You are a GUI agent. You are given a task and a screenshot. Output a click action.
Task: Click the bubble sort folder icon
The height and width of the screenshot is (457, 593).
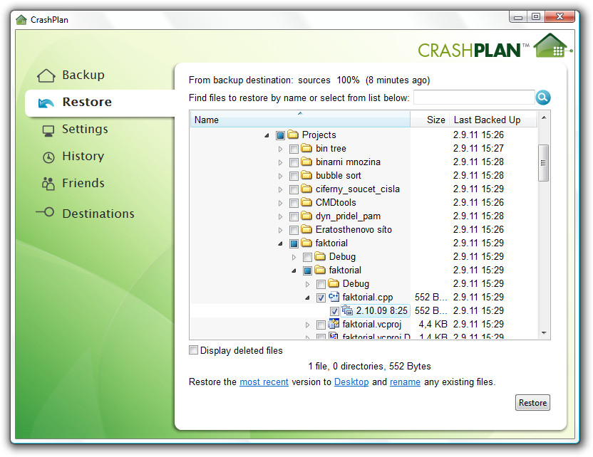pos(306,175)
